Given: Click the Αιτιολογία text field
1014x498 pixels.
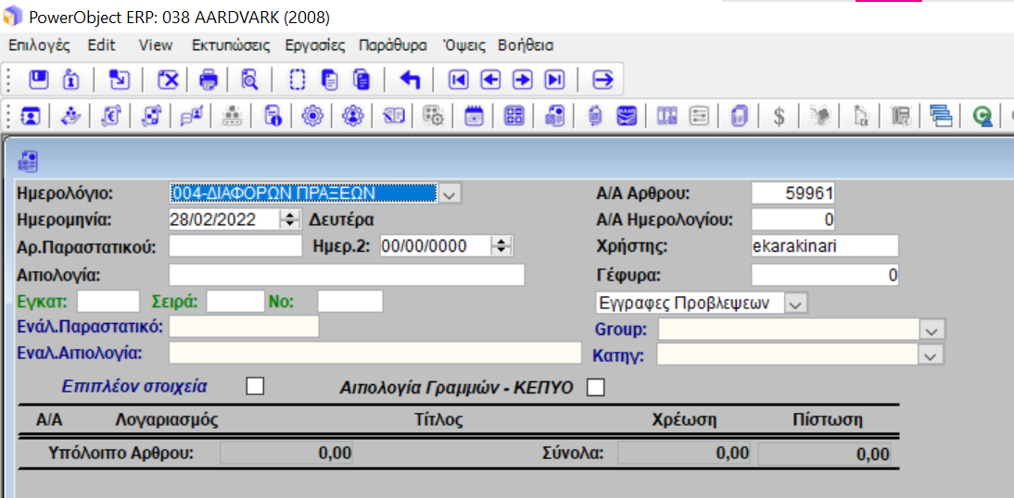Looking at the screenshot, I should tap(347, 275).
